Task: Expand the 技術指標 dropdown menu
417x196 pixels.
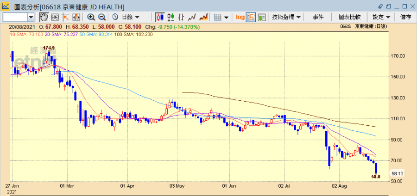Action: click(x=286, y=17)
